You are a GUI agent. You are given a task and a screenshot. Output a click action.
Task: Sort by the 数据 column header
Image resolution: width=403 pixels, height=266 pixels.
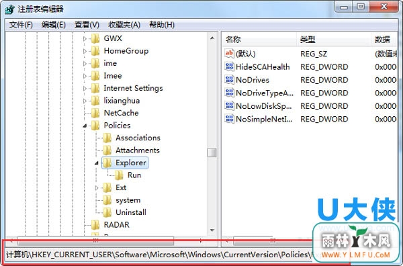point(384,40)
